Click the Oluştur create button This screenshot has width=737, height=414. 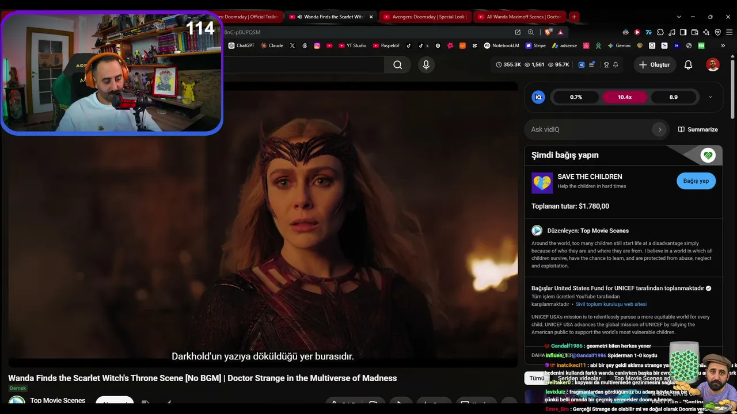pyautogui.click(x=655, y=65)
